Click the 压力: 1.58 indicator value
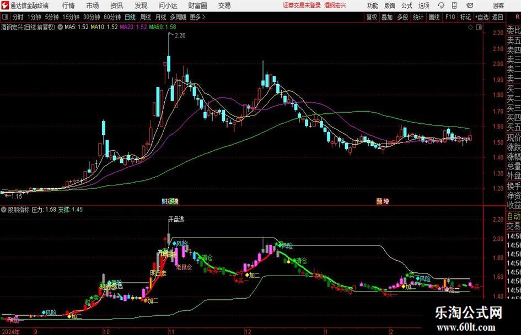521x335 pixels. 44,210
